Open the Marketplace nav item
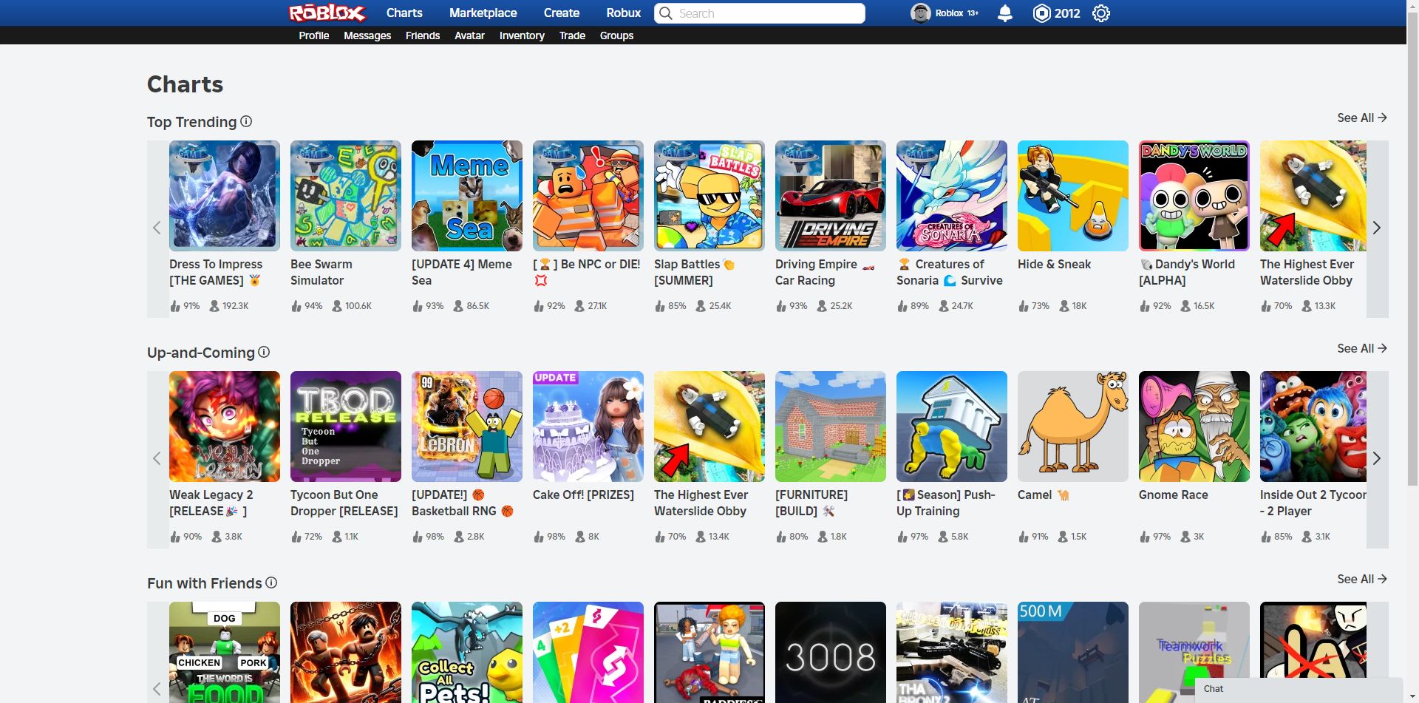Image resolution: width=1419 pixels, height=703 pixels. point(483,13)
